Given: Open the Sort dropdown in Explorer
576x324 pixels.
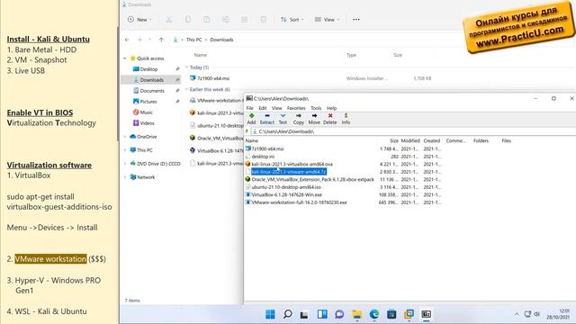Looking at the screenshot, I should tap(292, 20).
